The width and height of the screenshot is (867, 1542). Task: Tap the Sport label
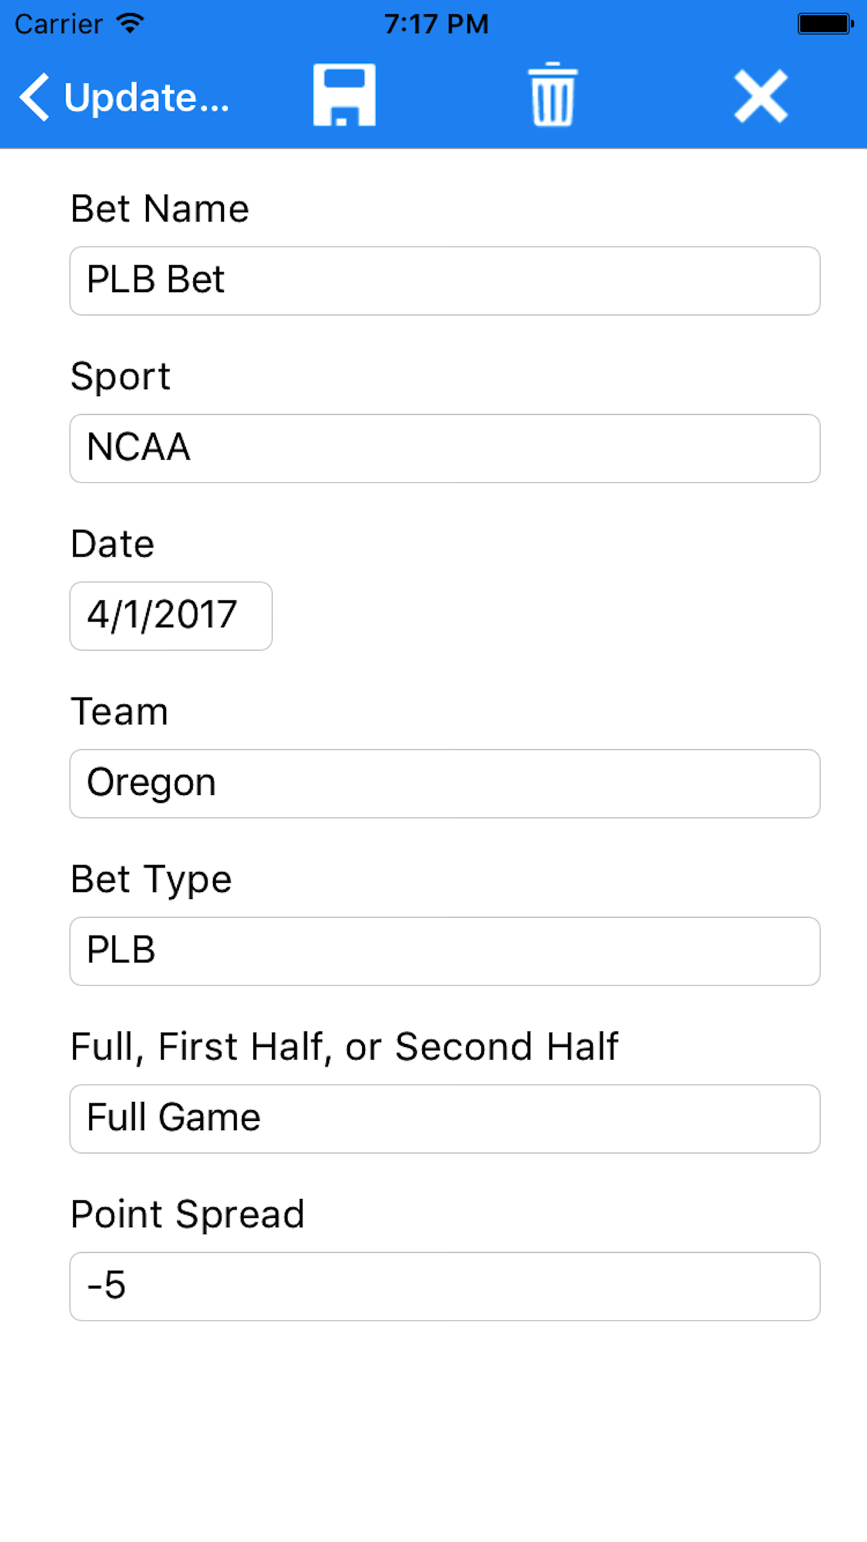[x=120, y=377]
